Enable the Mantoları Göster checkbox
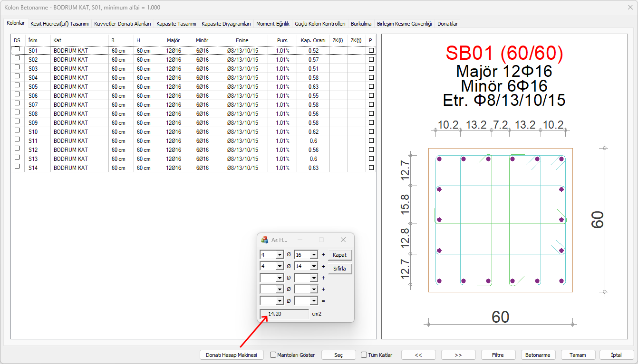This screenshot has height=364, width=638. 273,355
